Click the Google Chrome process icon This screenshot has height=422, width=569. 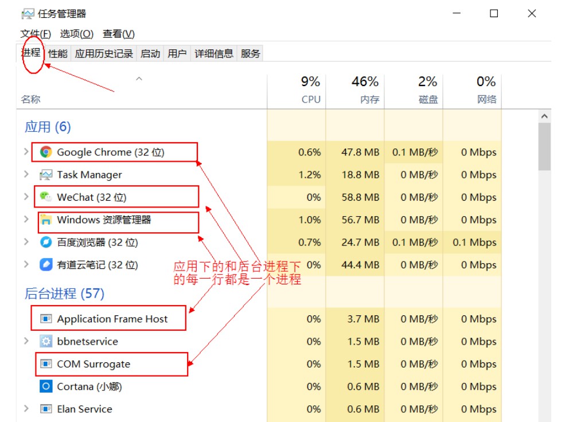(46, 152)
